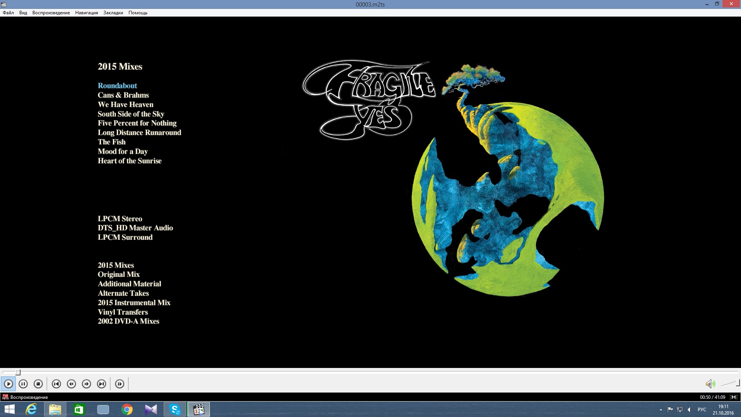The width and height of the screenshot is (741, 417).
Task: Skip to the previous track
Action: (56, 384)
